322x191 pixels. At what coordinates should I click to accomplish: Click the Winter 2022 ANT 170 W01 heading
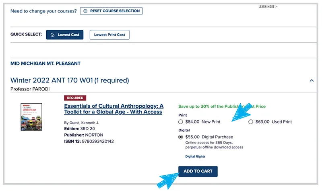click(x=70, y=80)
